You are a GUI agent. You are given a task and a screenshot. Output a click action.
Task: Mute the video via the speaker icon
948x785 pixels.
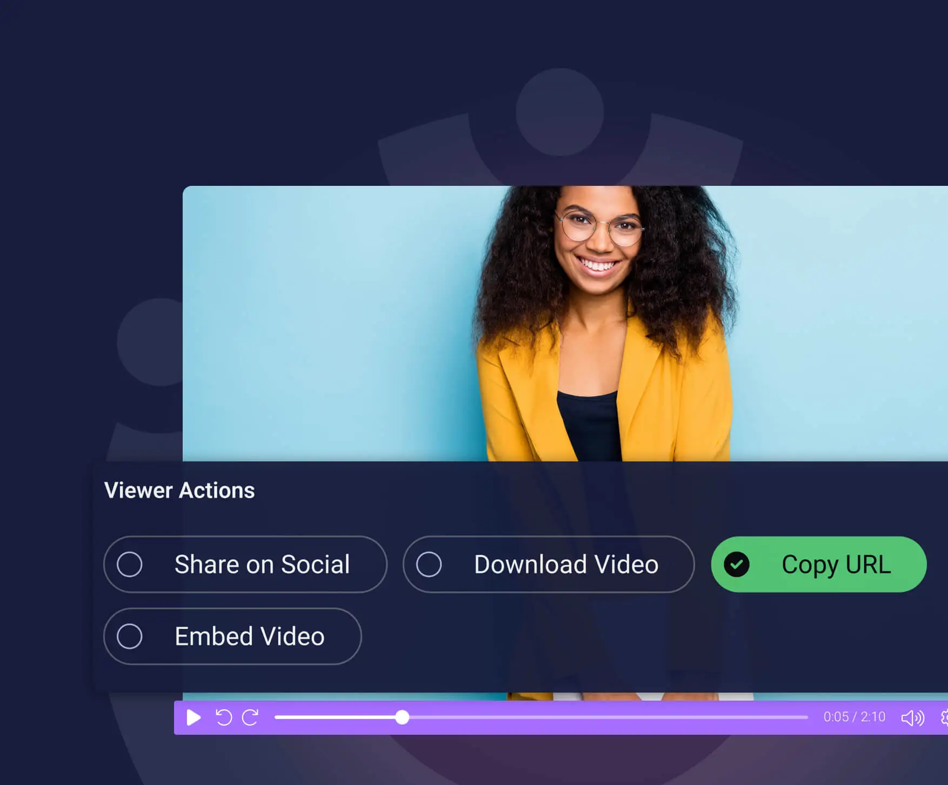pos(912,717)
